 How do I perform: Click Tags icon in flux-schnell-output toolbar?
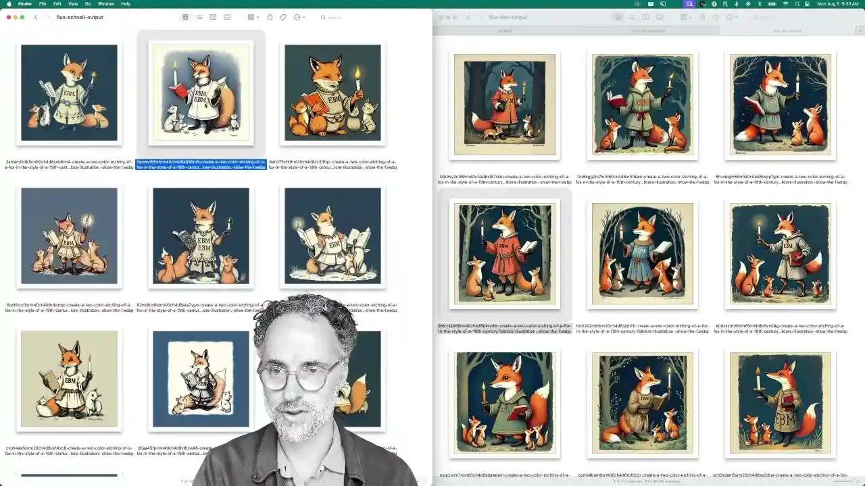tap(283, 17)
